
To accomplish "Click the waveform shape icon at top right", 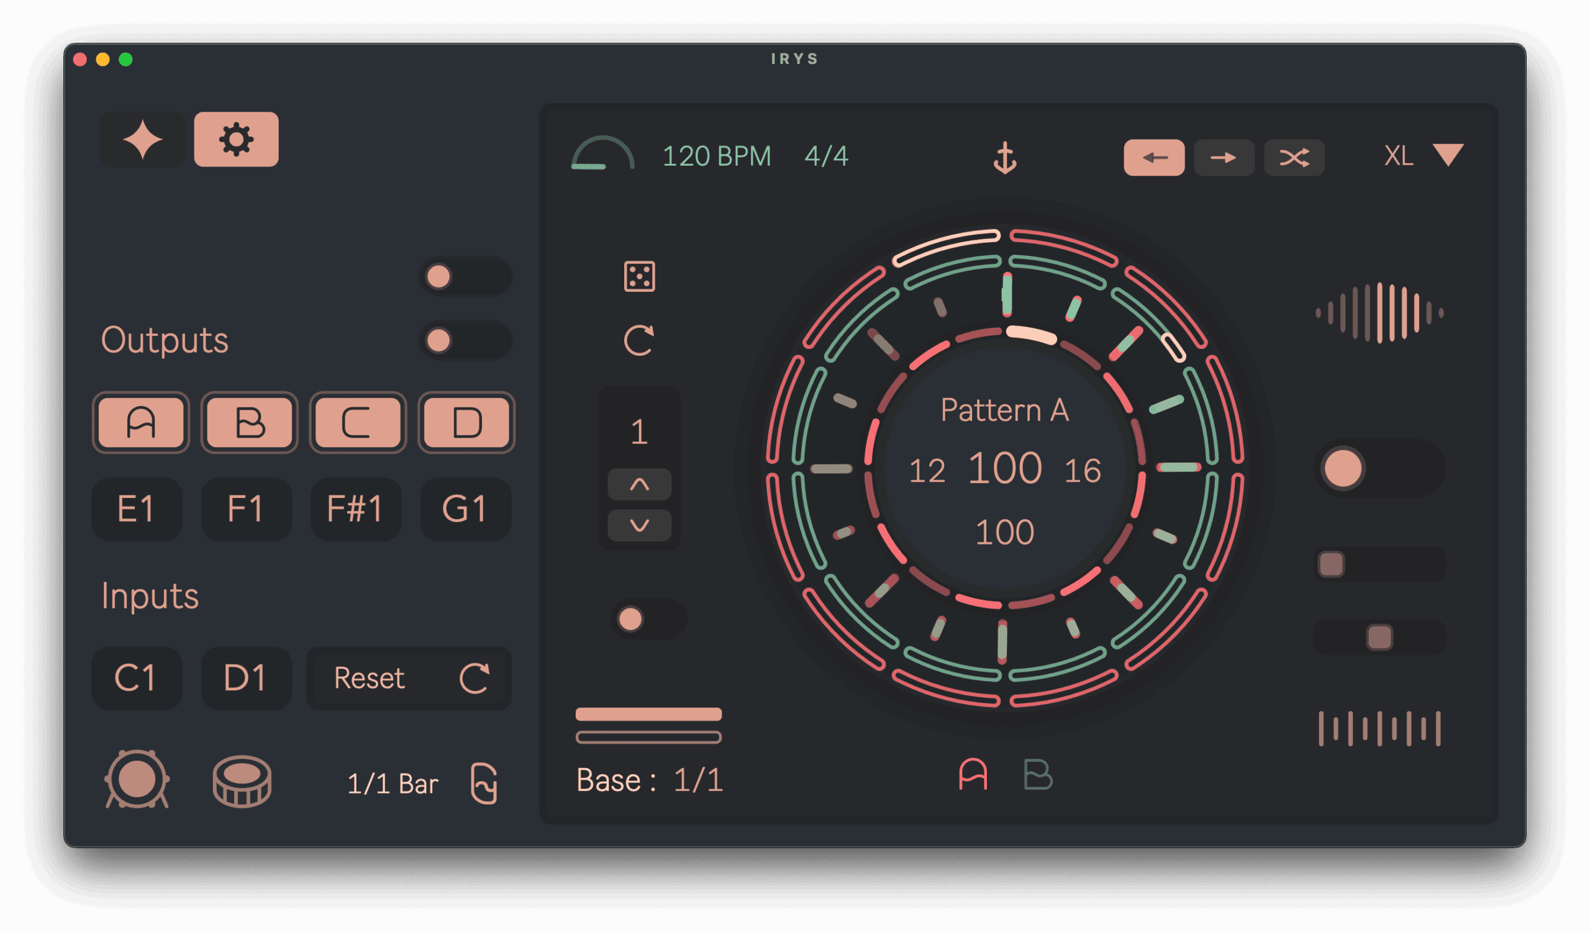I will [1379, 313].
